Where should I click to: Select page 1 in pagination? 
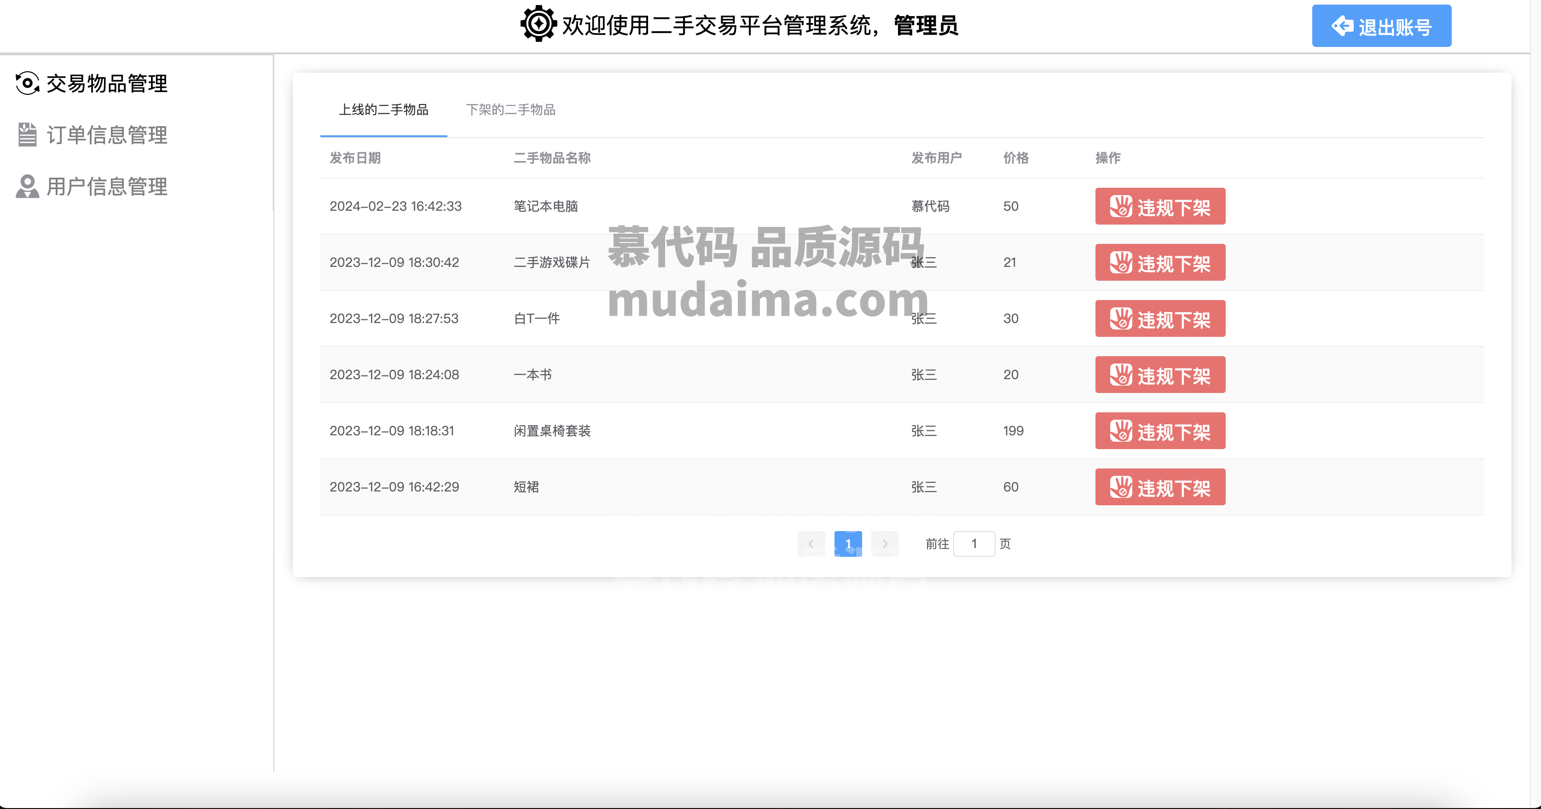coord(848,544)
